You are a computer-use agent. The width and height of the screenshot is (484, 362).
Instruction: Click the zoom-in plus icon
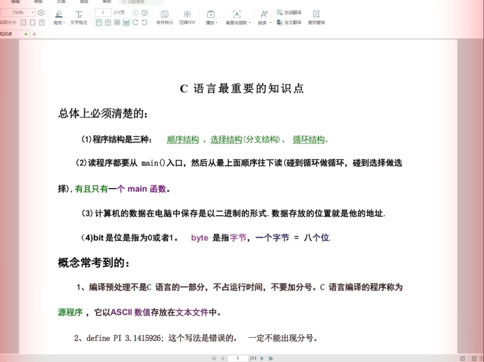(x=41, y=12)
